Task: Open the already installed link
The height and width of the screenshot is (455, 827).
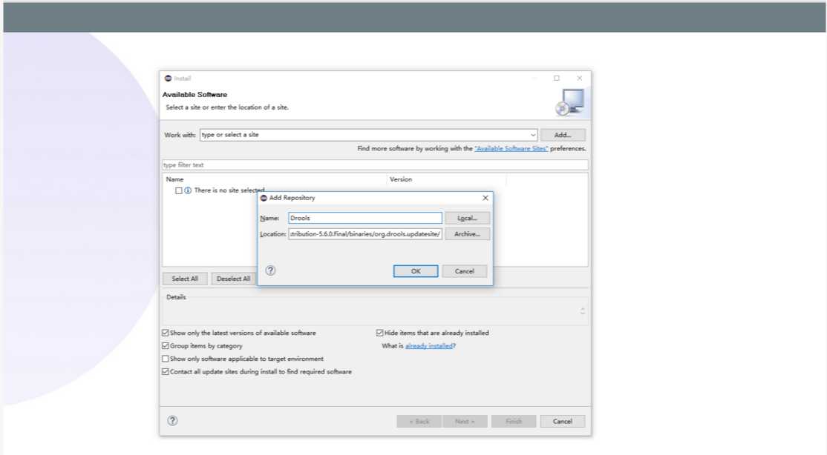Action: [x=429, y=346]
